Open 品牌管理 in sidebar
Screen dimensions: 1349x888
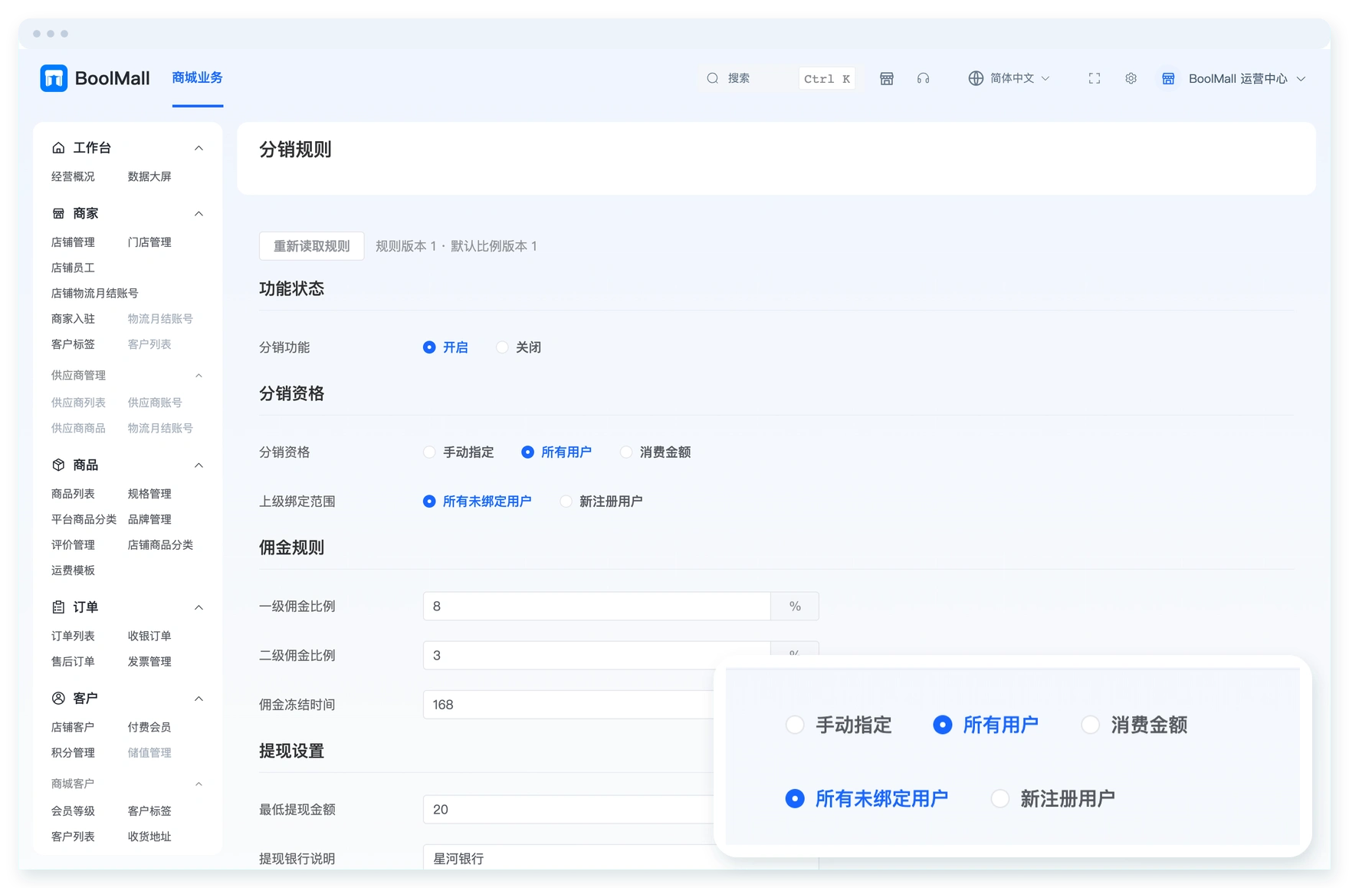(x=149, y=519)
